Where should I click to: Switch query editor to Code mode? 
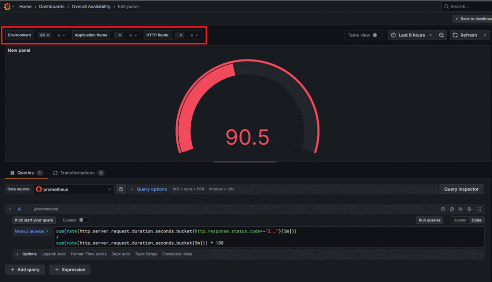476,220
